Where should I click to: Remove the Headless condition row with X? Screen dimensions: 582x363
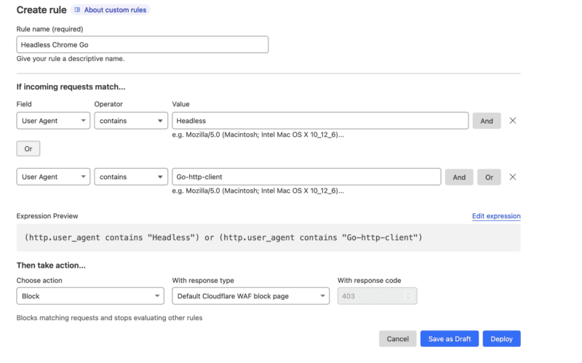coord(513,121)
